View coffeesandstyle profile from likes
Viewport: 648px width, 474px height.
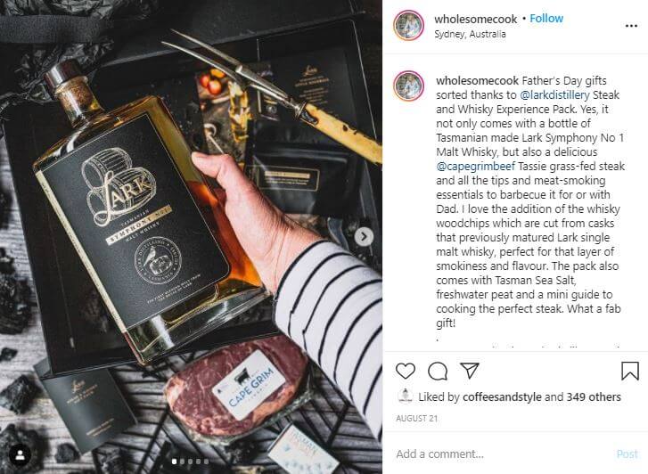tap(502, 397)
